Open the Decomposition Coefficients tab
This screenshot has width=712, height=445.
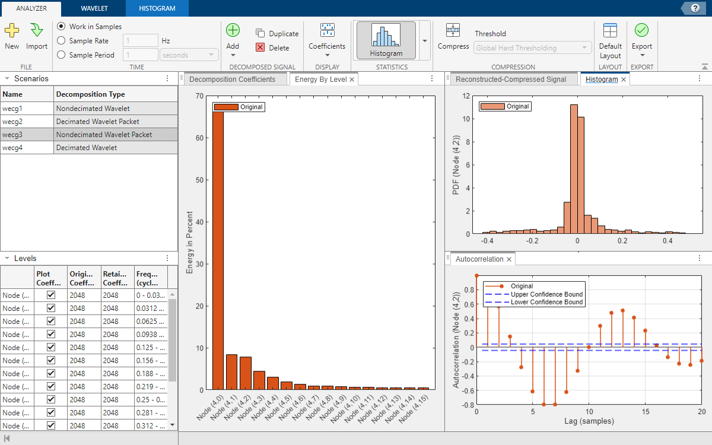click(232, 80)
